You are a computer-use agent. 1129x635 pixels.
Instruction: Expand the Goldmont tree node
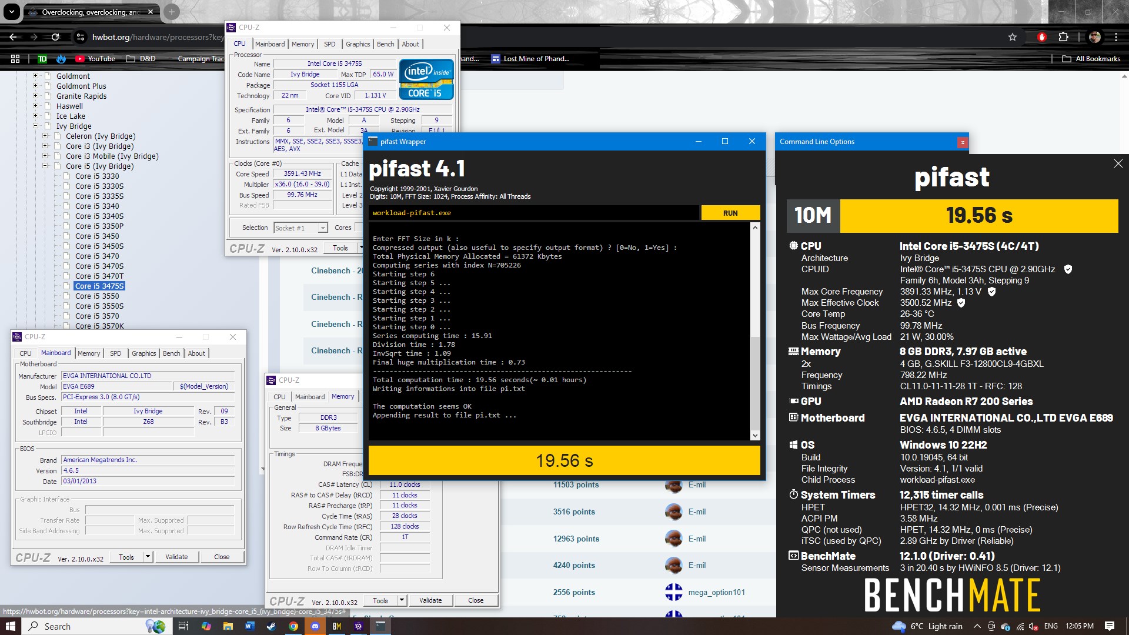(35, 76)
